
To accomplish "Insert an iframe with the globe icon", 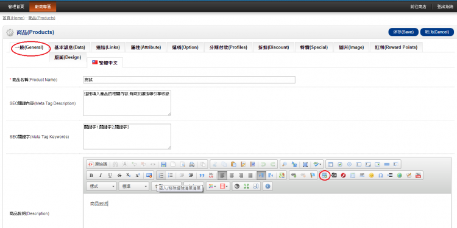I will [x=400, y=175].
